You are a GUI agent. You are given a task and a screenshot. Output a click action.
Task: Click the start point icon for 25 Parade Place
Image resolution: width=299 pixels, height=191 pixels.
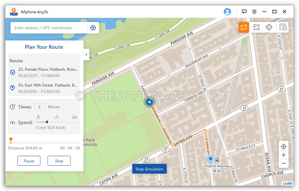12,72
